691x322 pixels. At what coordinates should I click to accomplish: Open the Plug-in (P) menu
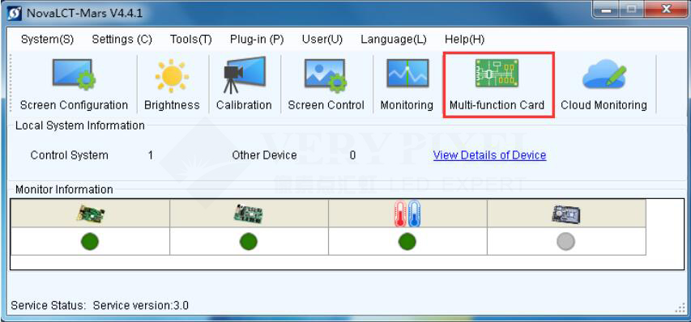pyautogui.click(x=257, y=39)
